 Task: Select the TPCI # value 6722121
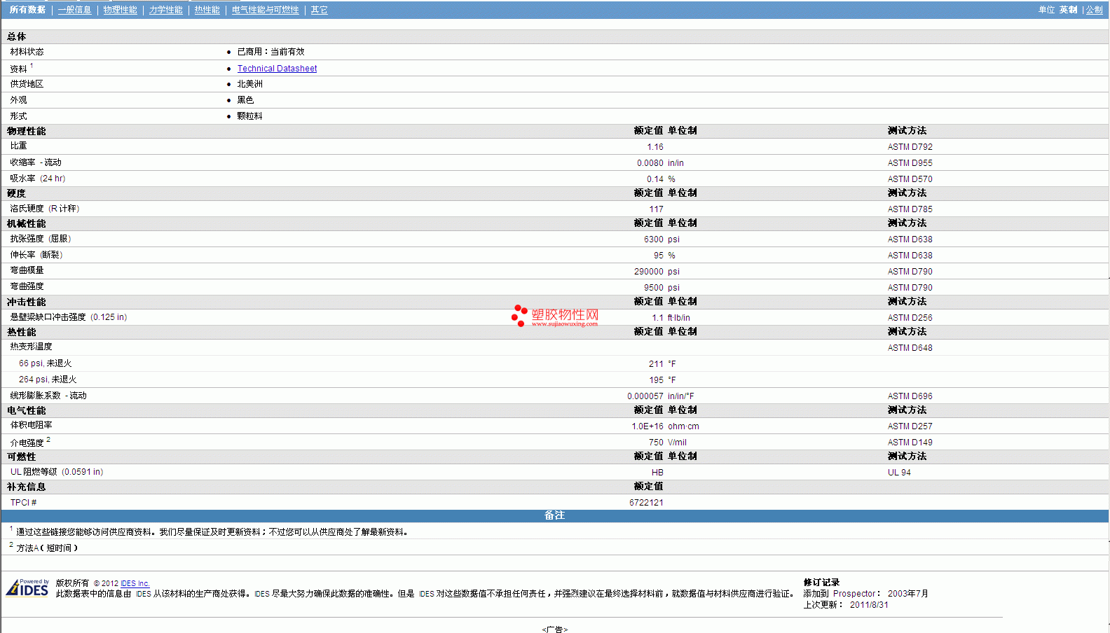pos(646,503)
